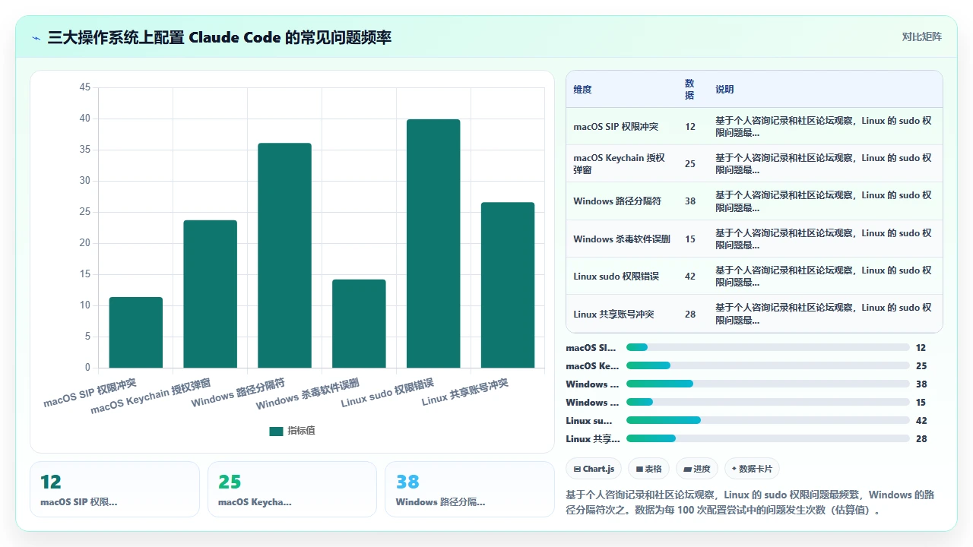Click the 进度 tag chip

coord(697,469)
